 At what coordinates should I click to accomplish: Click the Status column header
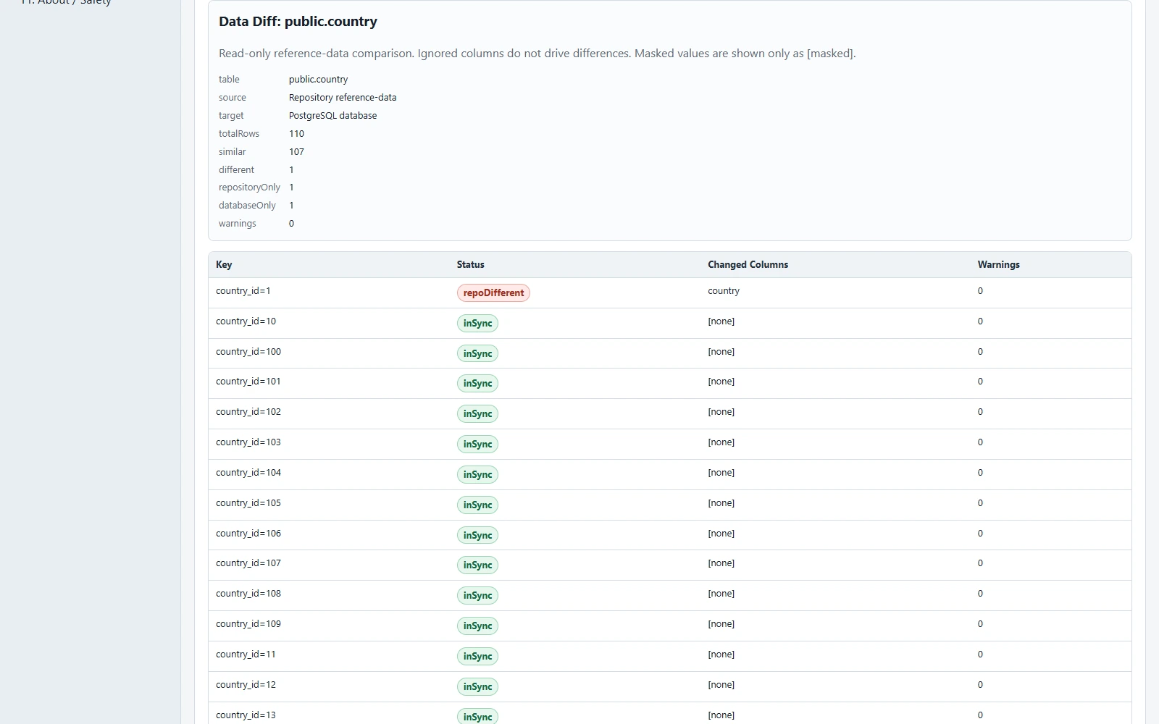pos(471,265)
